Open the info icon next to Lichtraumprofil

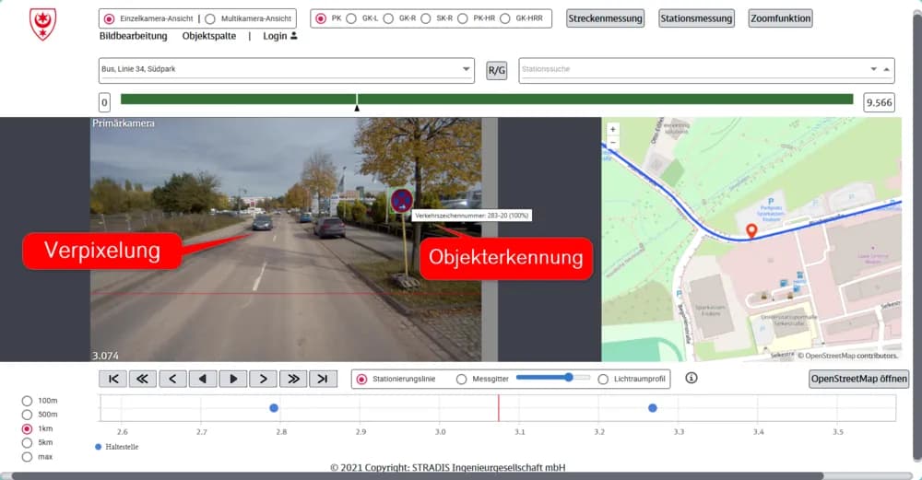click(691, 378)
